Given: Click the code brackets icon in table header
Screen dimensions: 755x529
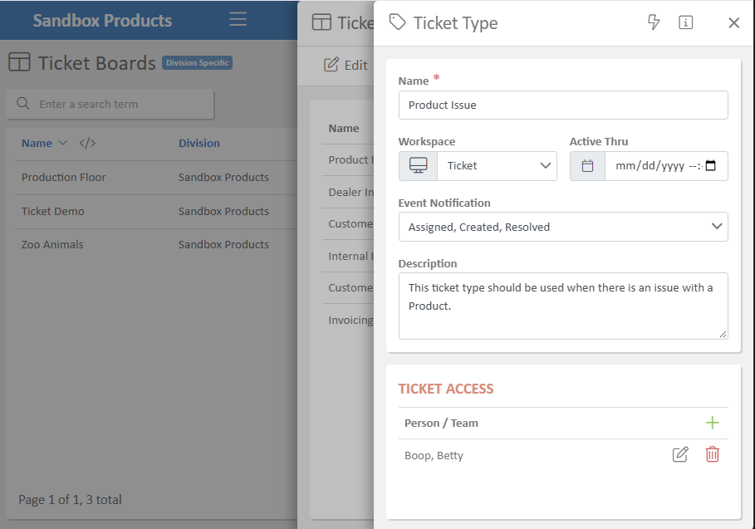Looking at the screenshot, I should tap(87, 143).
